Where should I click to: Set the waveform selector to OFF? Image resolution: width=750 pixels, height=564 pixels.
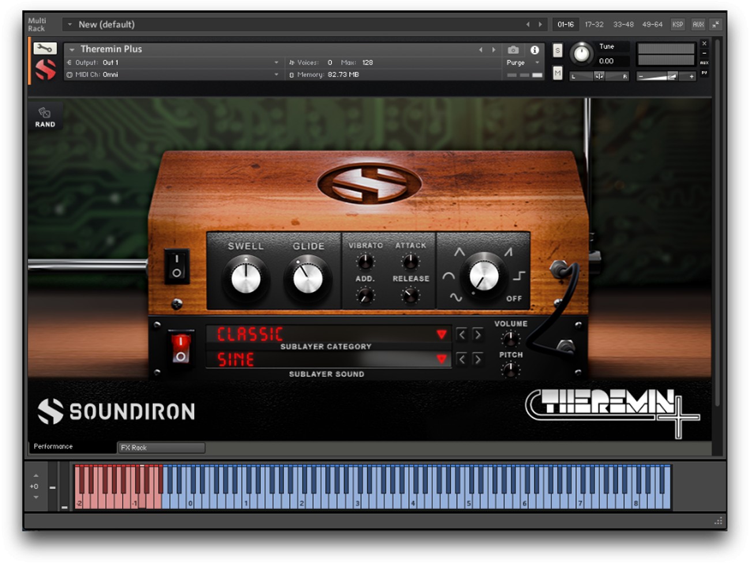514,298
